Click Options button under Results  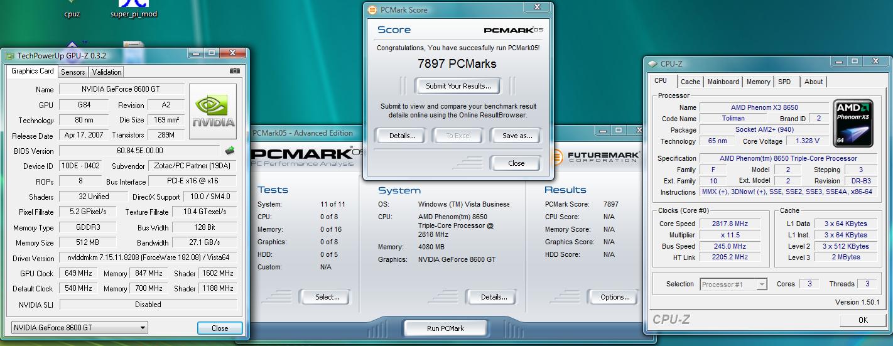pos(615,297)
